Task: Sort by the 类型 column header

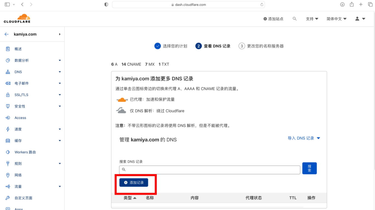Action: coord(130,198)
